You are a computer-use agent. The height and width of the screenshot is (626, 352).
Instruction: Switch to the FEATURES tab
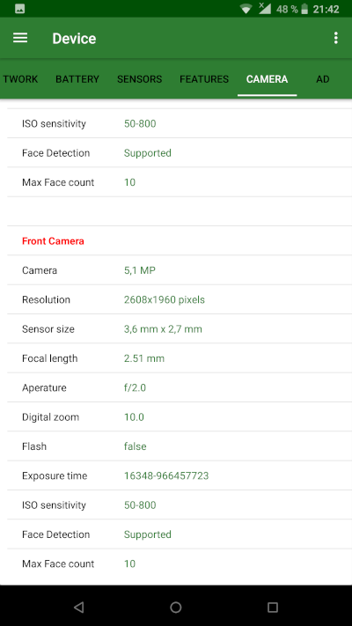(204, 79)
